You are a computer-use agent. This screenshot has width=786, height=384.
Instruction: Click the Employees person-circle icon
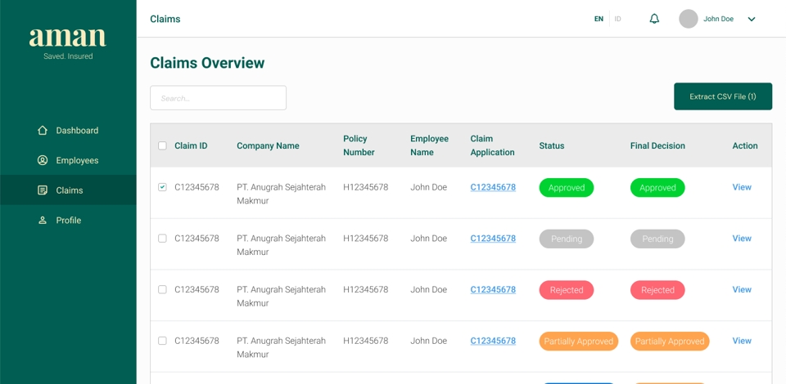coord(43,160)
